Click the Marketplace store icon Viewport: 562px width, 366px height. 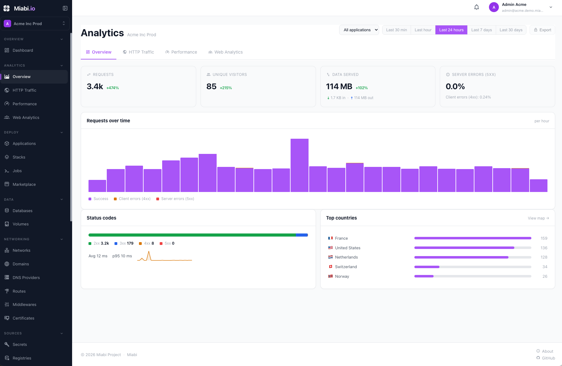click(x=7, y=184)
